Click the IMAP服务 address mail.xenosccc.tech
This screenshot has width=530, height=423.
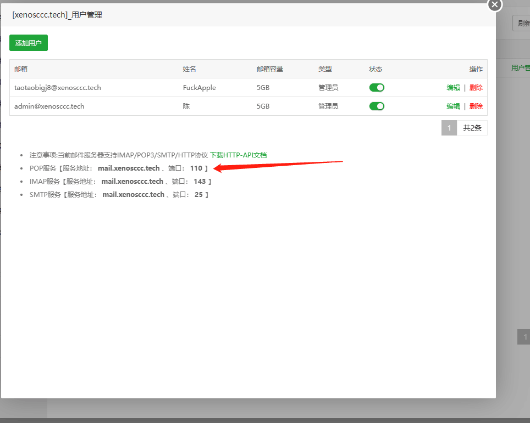coord(132,182)
